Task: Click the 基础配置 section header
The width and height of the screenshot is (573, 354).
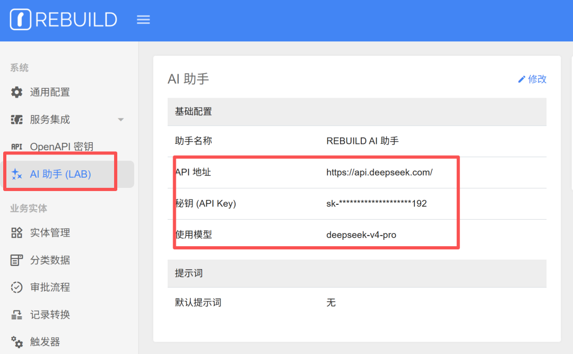Action: click(x=357, y=111)
